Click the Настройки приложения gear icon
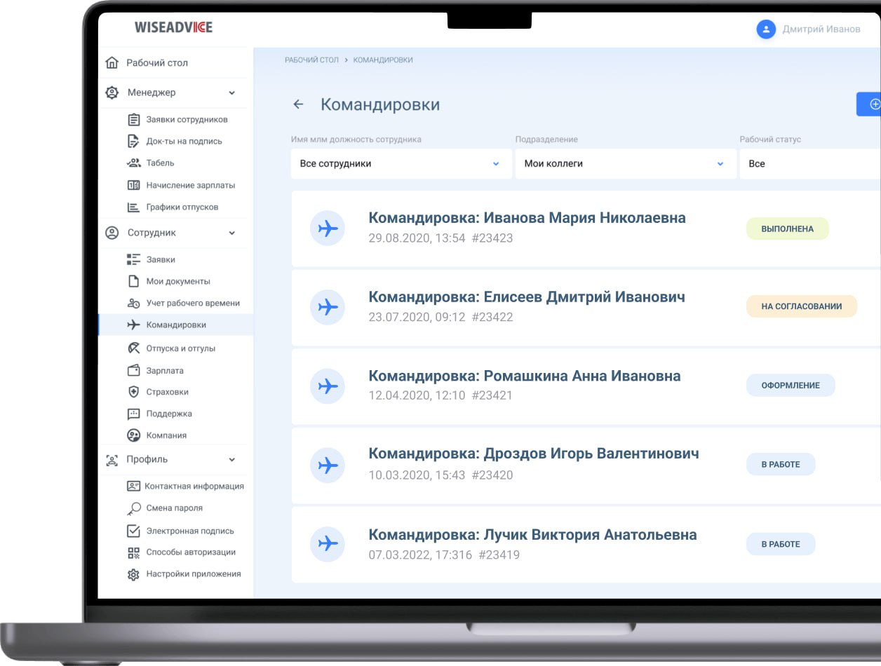The height and width of the screenshot is (666, 881). [133, 574]
